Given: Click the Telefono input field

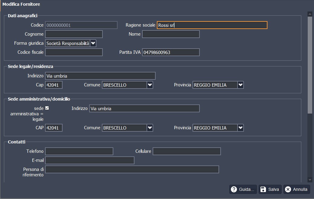Looking at the screenshot, I should coord(79,151).
